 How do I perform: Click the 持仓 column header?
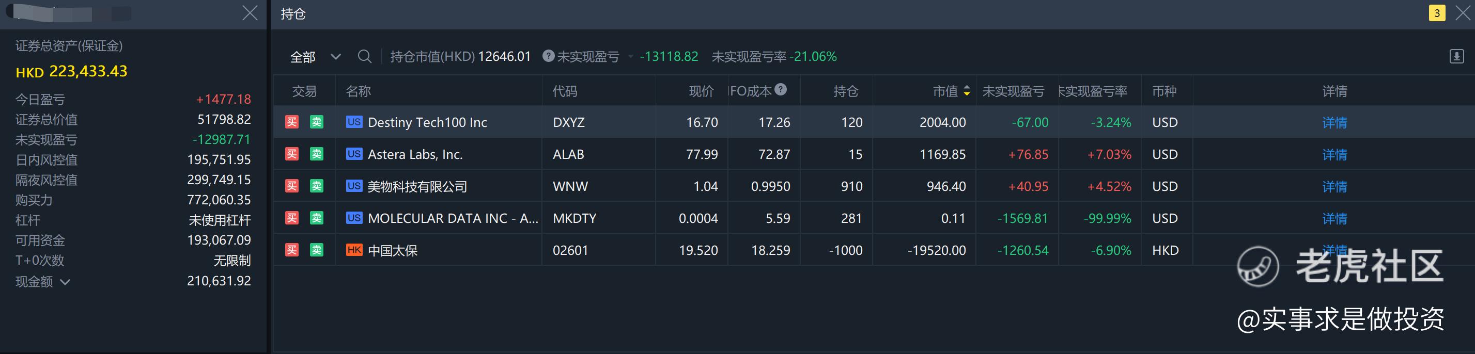pyautogui.click(x=846, y=91)
